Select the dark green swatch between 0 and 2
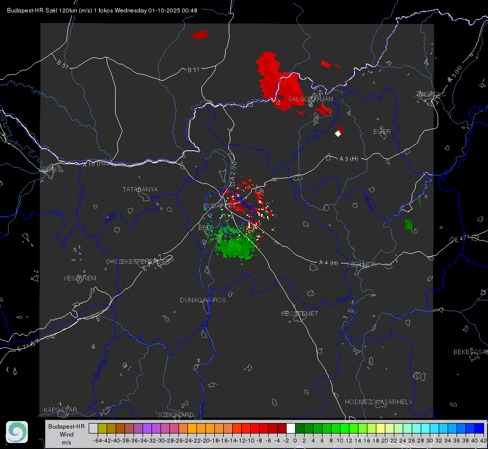 click(x=300, y=429)
